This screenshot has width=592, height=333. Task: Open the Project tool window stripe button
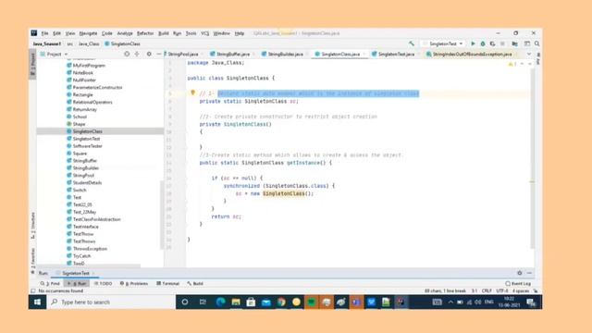[x=33, y=64]
